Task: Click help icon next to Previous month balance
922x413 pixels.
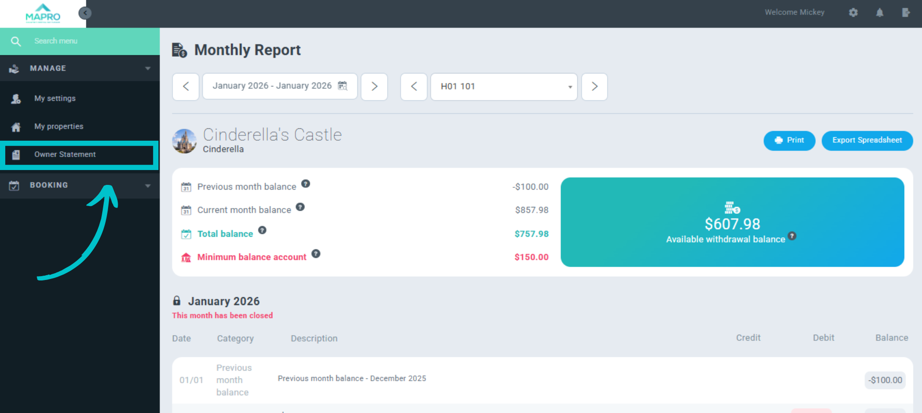Action: 305,184
